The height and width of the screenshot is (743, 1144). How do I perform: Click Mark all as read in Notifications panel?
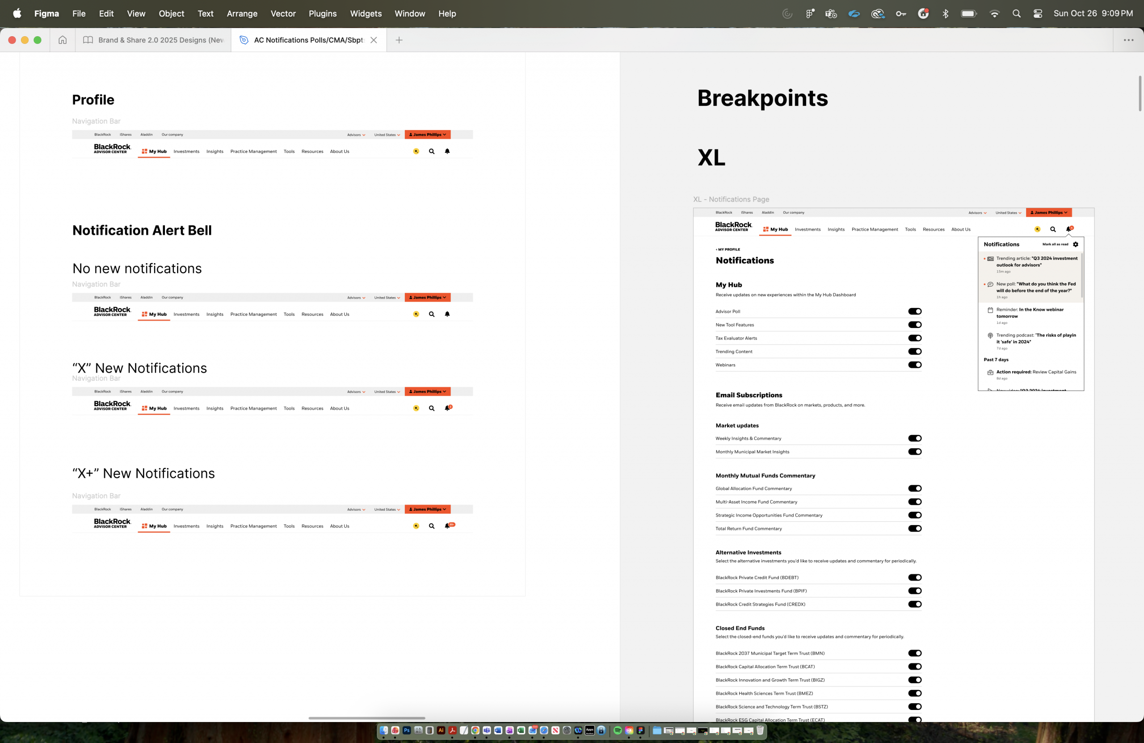tap(1055, 244)
